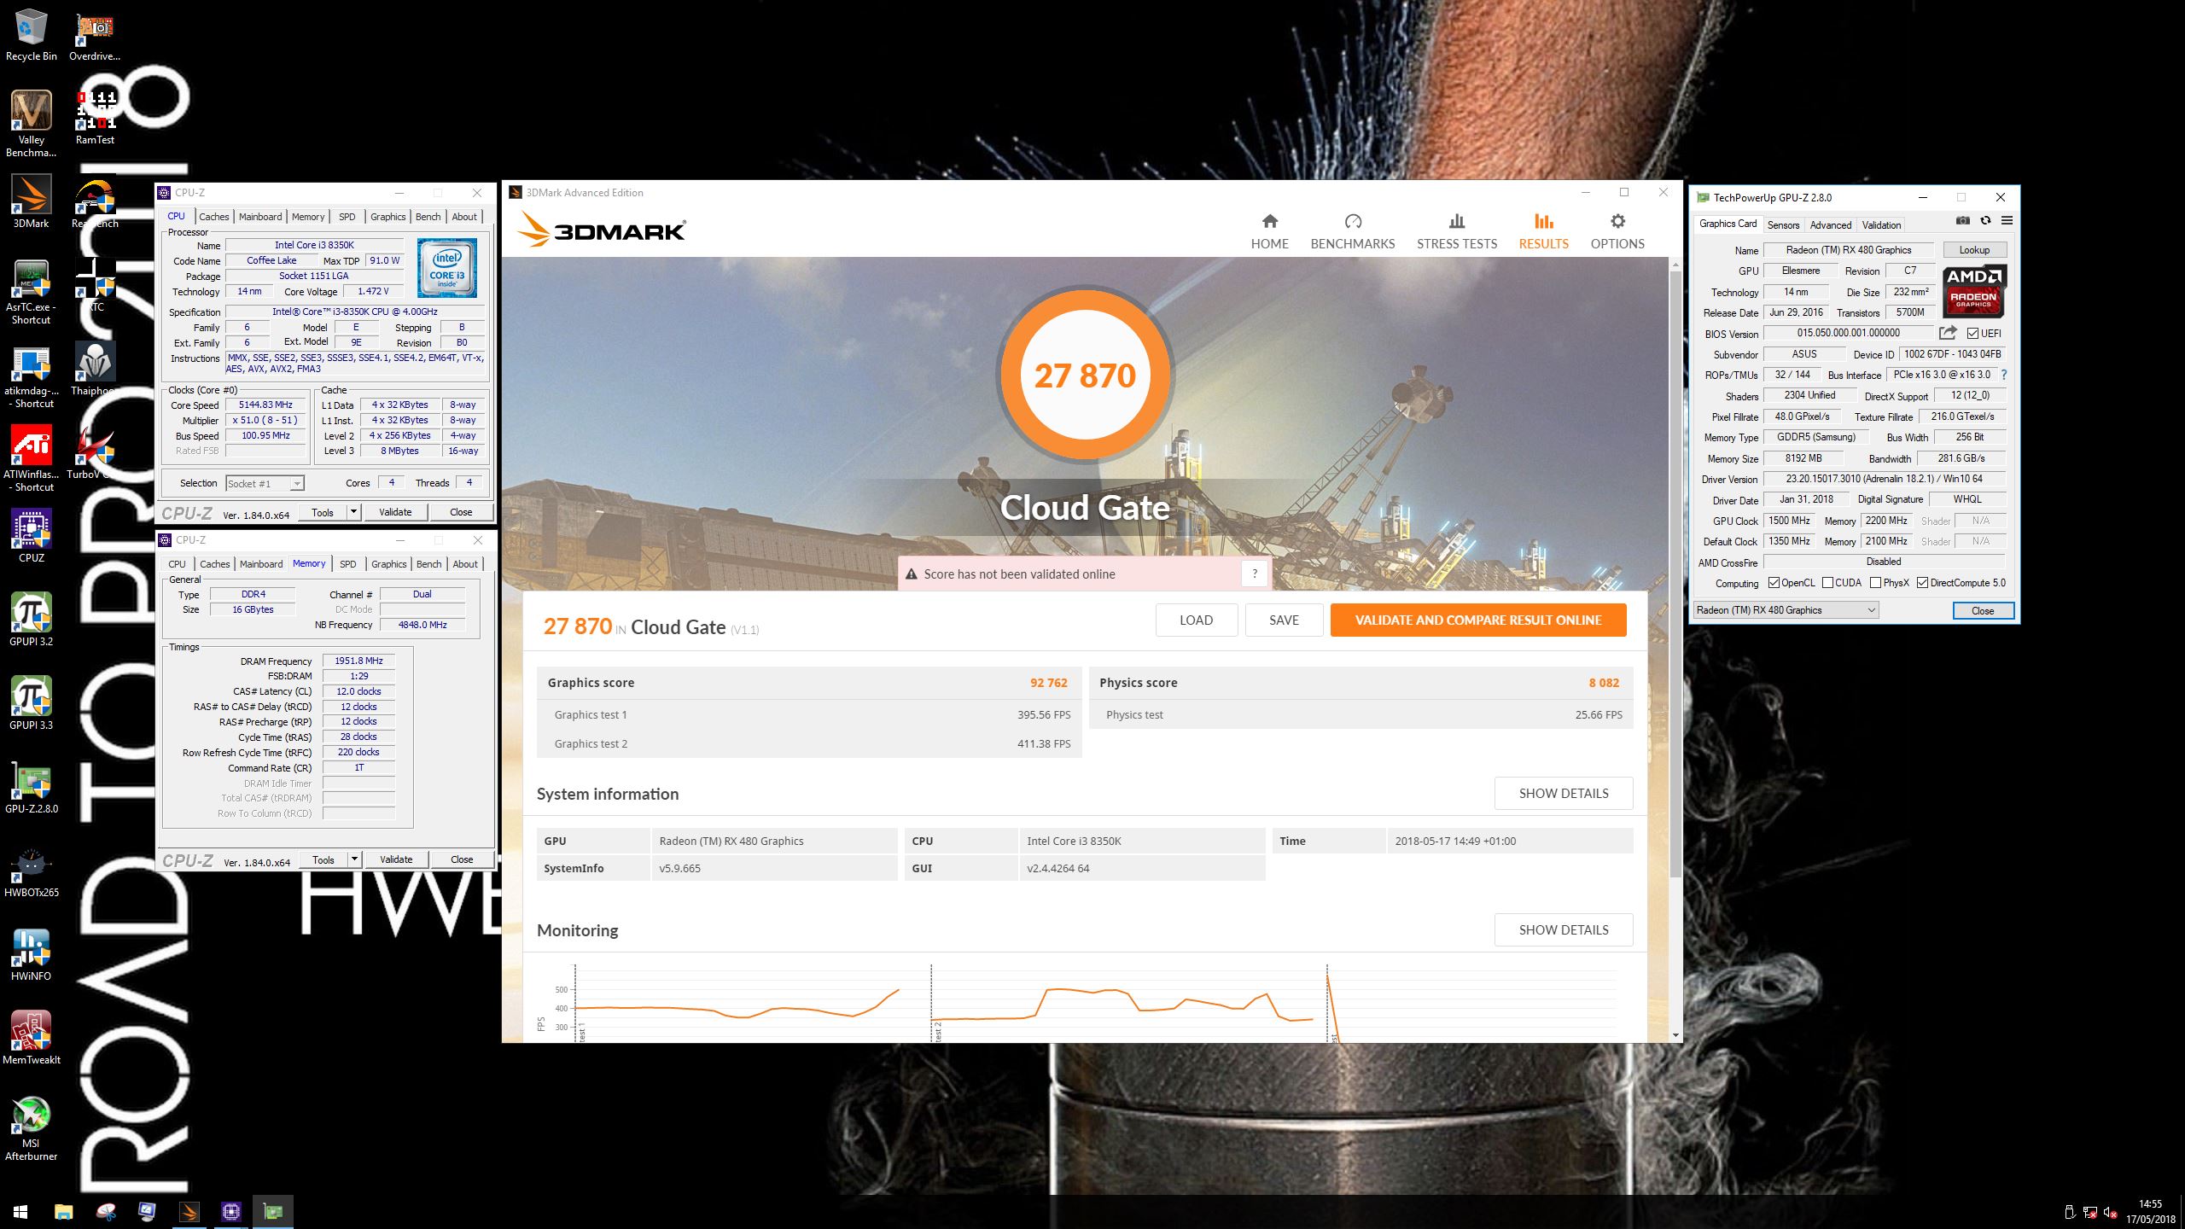Toggle the CUDA checkbox
The height and width of the screenshot is (1229, 2185).
pyautogui.click(x=1827, y=583)
